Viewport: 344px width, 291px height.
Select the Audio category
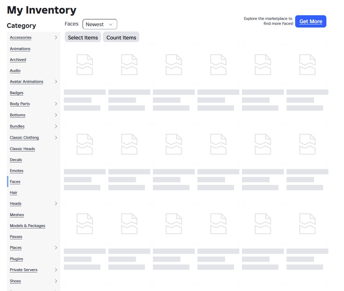tap(15, 71)
